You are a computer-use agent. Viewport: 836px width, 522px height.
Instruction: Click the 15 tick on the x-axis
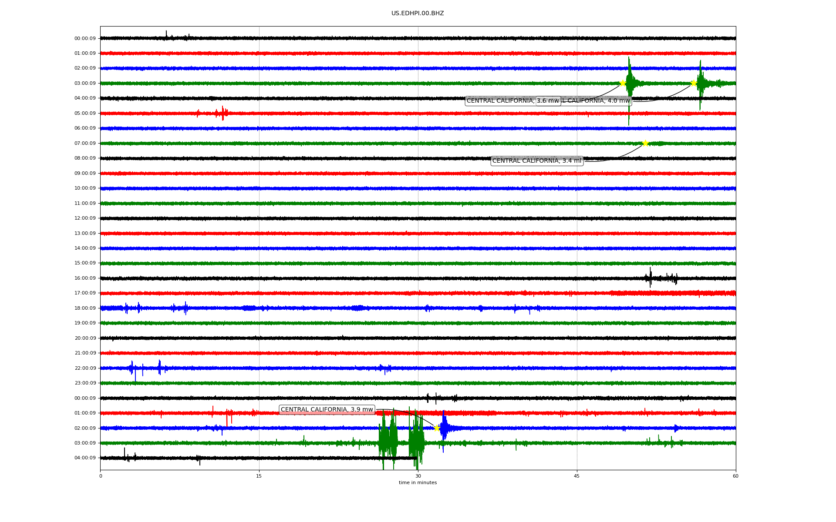pyautogui.click(x=259, y=476)
